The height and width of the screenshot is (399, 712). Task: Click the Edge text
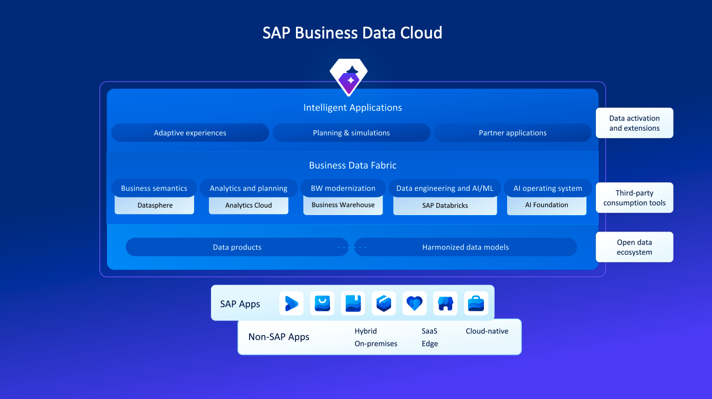coord(430,344)
